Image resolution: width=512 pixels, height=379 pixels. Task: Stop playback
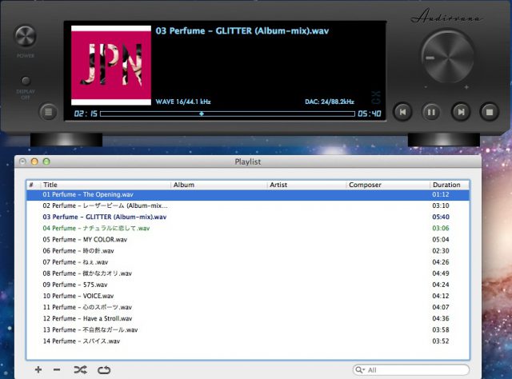(x=489, y=112)
